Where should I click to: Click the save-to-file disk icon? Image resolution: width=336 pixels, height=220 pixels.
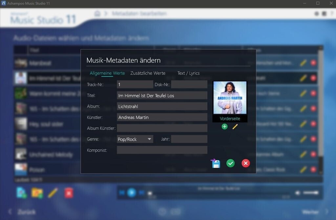[x=216, y=163]
